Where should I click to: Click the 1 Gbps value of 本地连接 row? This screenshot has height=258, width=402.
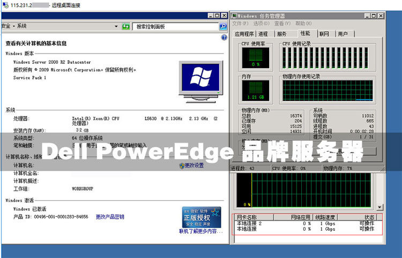327,229
